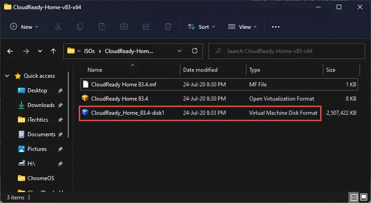
Task: Open the See more ellipsis menu
Action: (x=276, y=27)
